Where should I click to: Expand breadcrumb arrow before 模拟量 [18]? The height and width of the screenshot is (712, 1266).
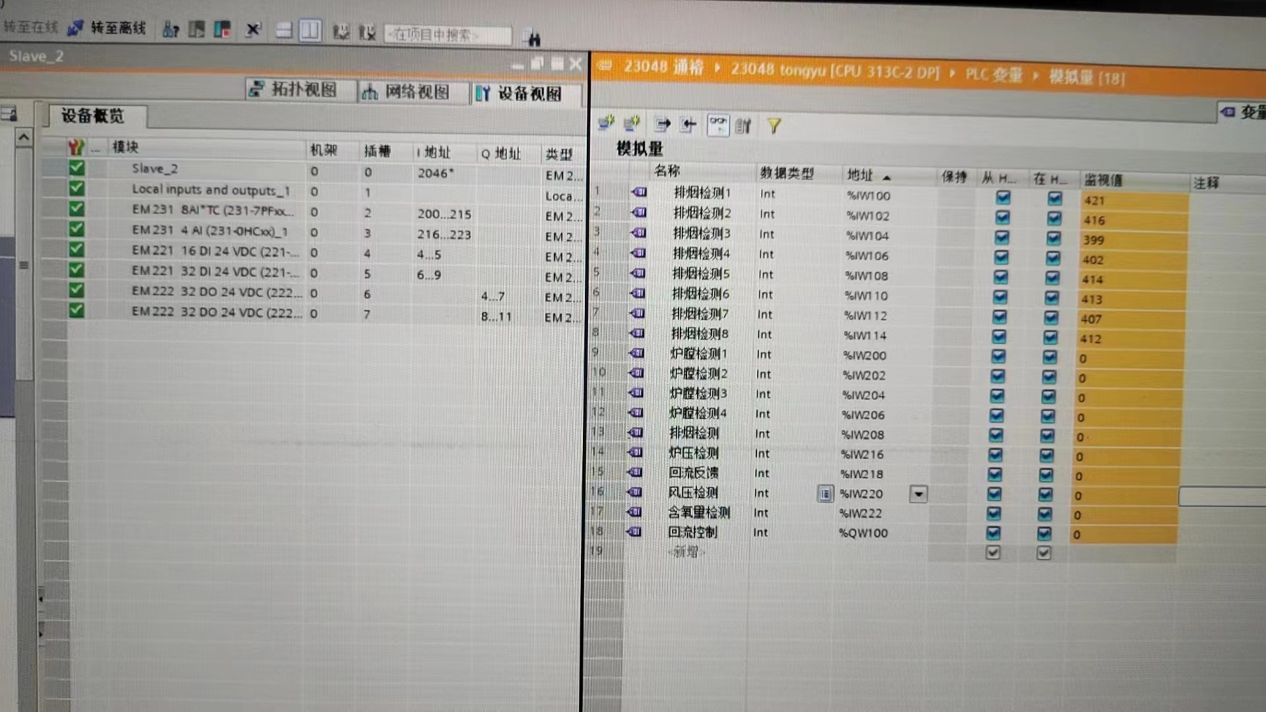click(x=1036, y=76)
